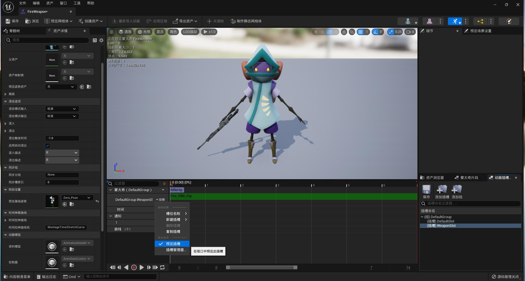Image resolution: width=525 pixels, height=281 pixels.
Task: Select the viewport select-mode arrow tool
Action: pyautogui.click(x=316, y=32)
